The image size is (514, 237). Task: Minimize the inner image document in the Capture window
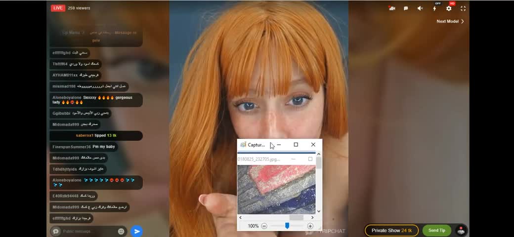pos(294,159)
